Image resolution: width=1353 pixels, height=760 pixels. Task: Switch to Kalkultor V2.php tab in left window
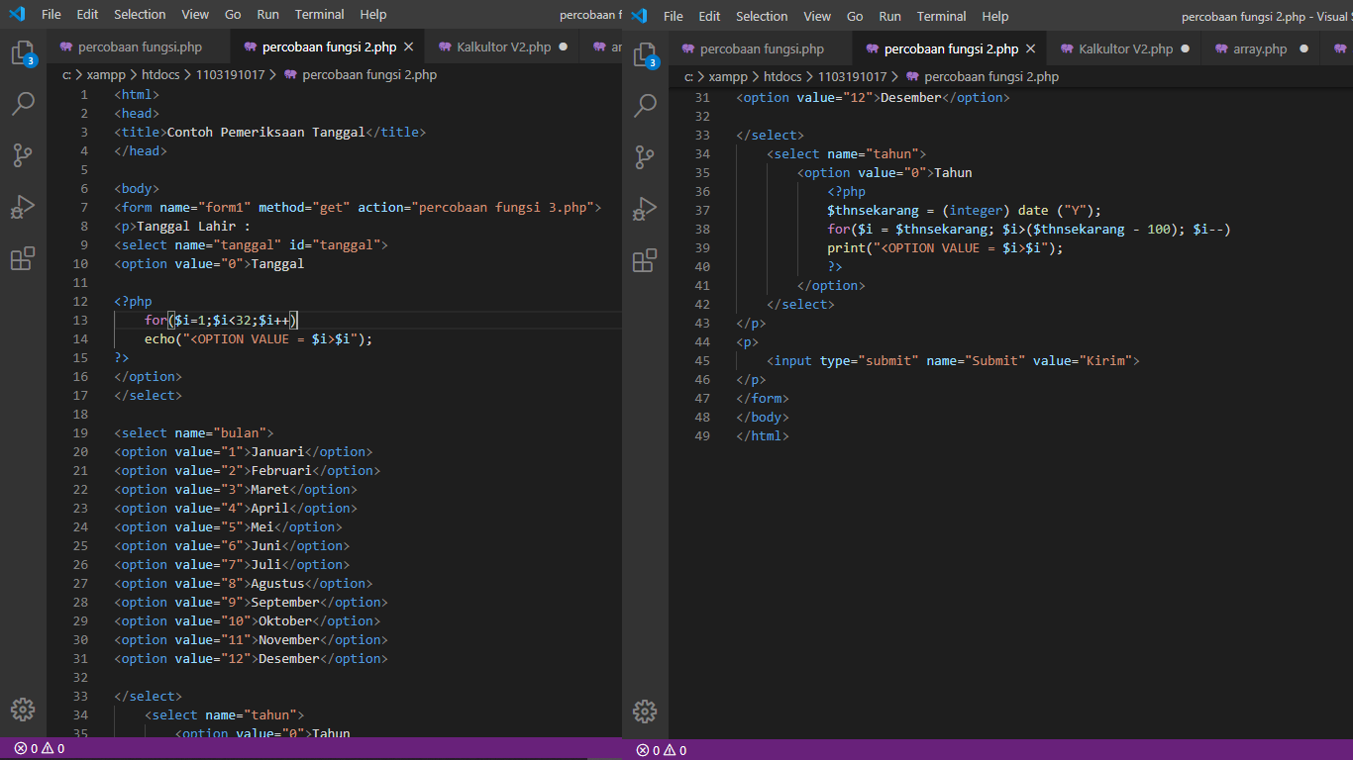(503, 47)
